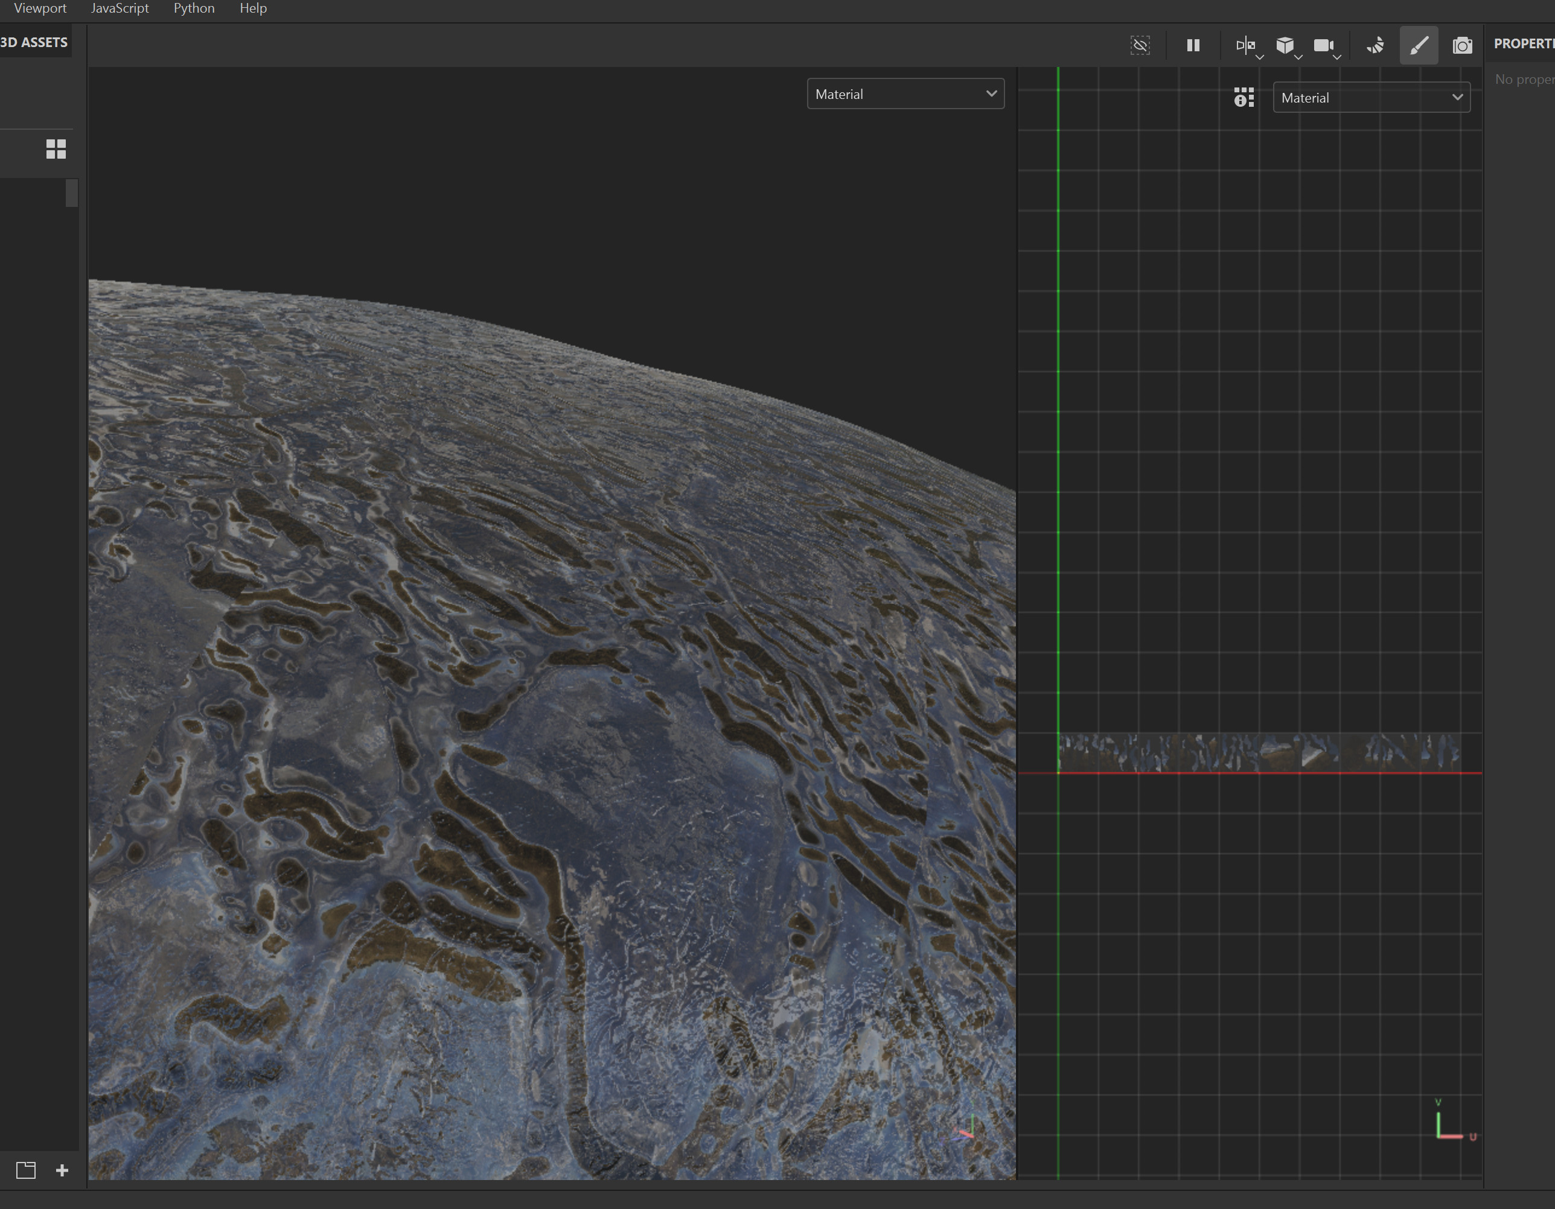This screenshot has height=1209, width=1555.
Task: Open Material dropdown in 3D viewport
Action: 905,94
